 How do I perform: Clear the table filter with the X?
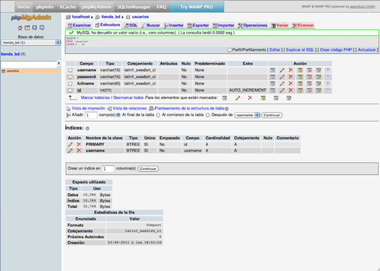coord(58,63)
